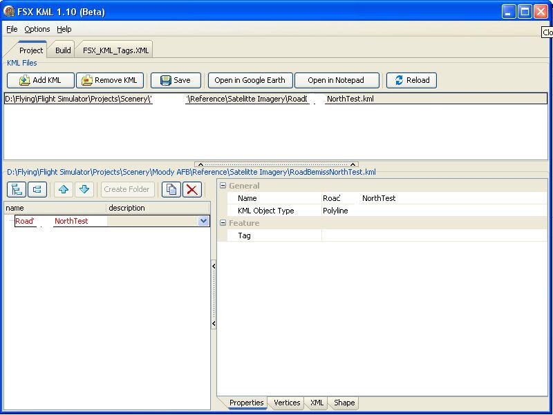The image size is (553, 415).
Task: Remove the selected KML file
Action: tap(110, 80)
